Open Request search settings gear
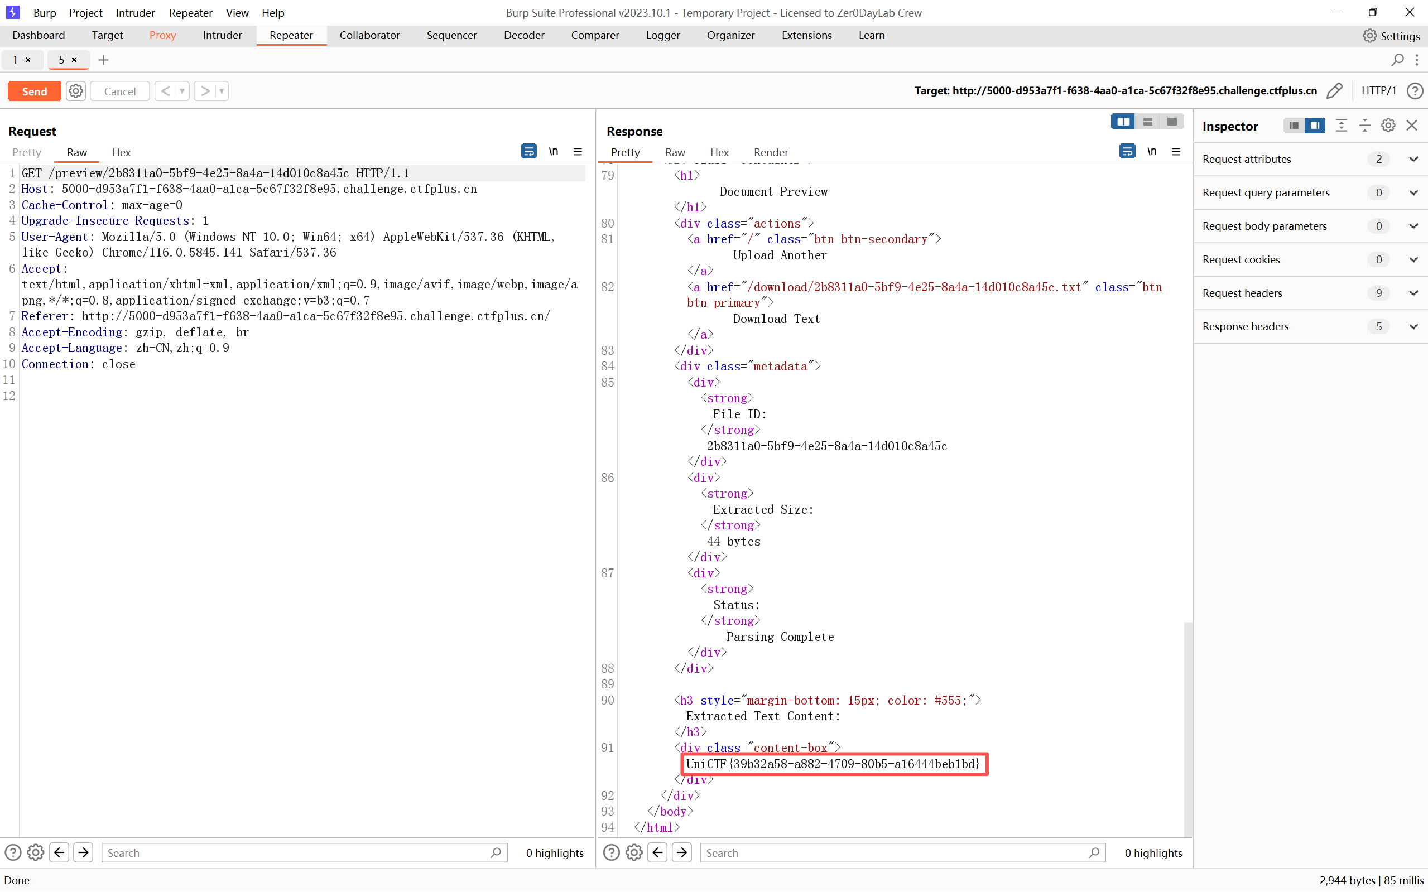The width and height of the screenshot is (1428, 892). (x=35, y=852)
